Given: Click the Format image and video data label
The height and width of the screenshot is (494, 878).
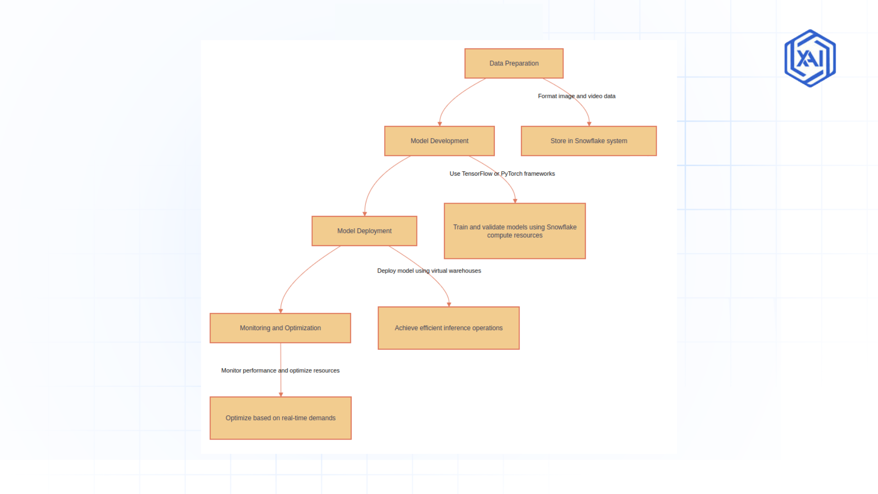Looking at the screenshot, I should [x=577, y=95].
